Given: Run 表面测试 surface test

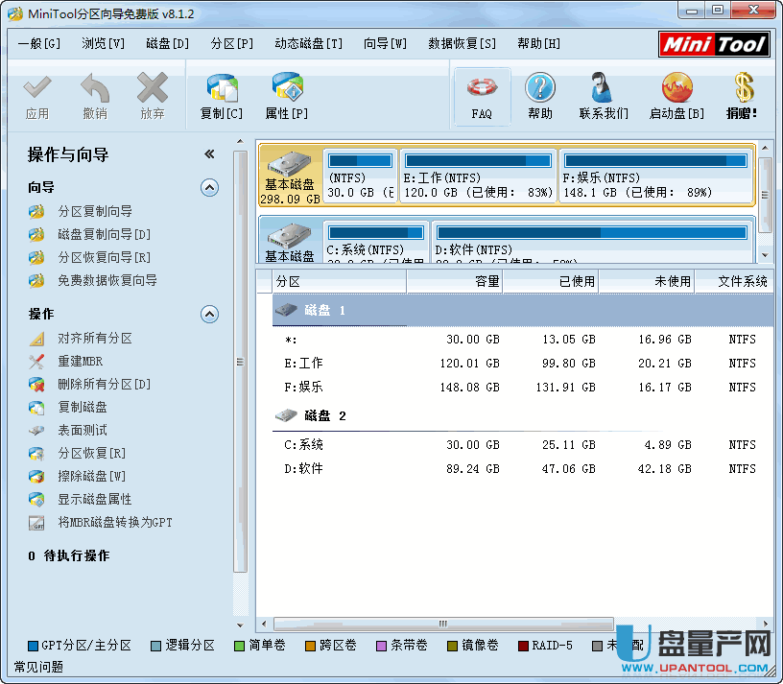Looking at the screenshot, I should pyautogui.click(x=82, y=431).
